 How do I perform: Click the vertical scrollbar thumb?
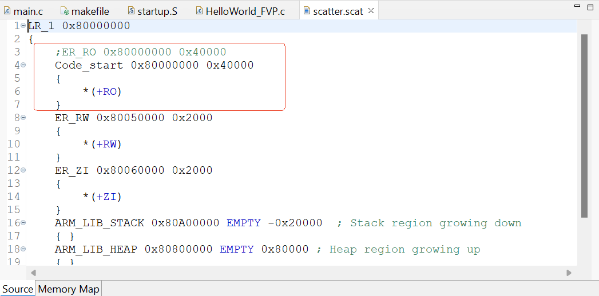click(x=584, y=126)
